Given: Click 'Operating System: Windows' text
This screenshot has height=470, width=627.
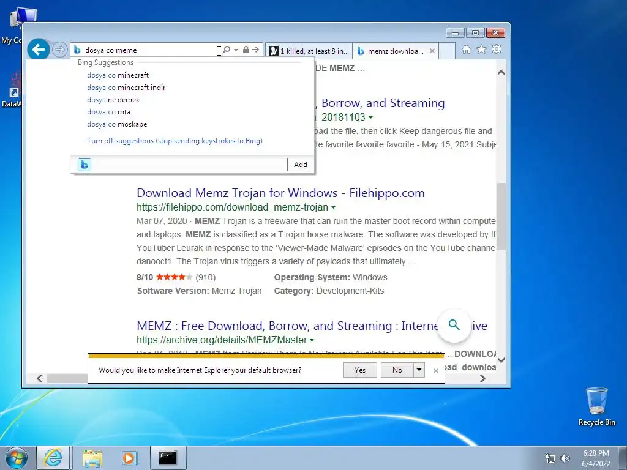Looking at the screenshot, I should click(x=331, y=277).
